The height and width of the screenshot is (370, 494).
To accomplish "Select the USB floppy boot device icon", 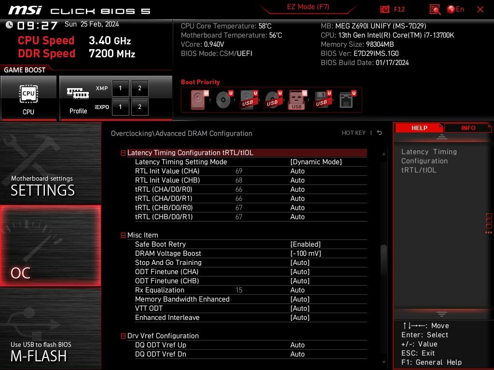I will pos(322,100).
